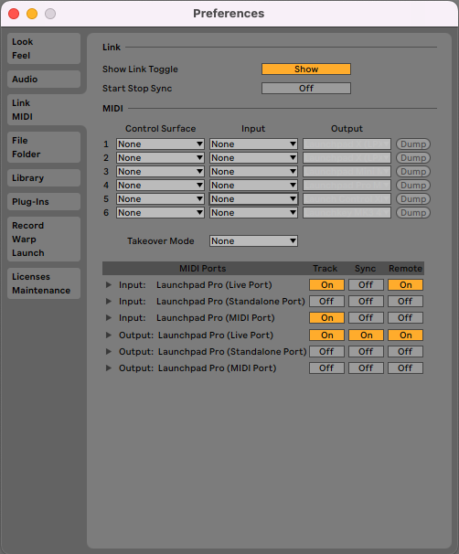The width and height of the screenshot is (459, 554).
Task: Expand Output Launchpad Pro (Live Port) row
Action: (x=109, y=335)
